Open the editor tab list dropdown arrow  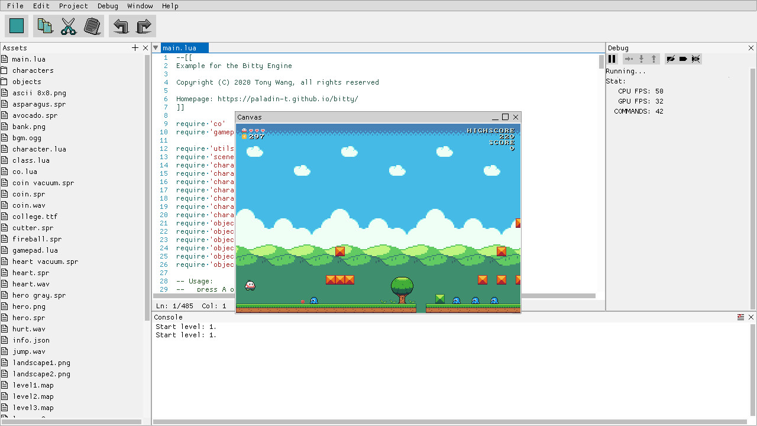[155, 47]
